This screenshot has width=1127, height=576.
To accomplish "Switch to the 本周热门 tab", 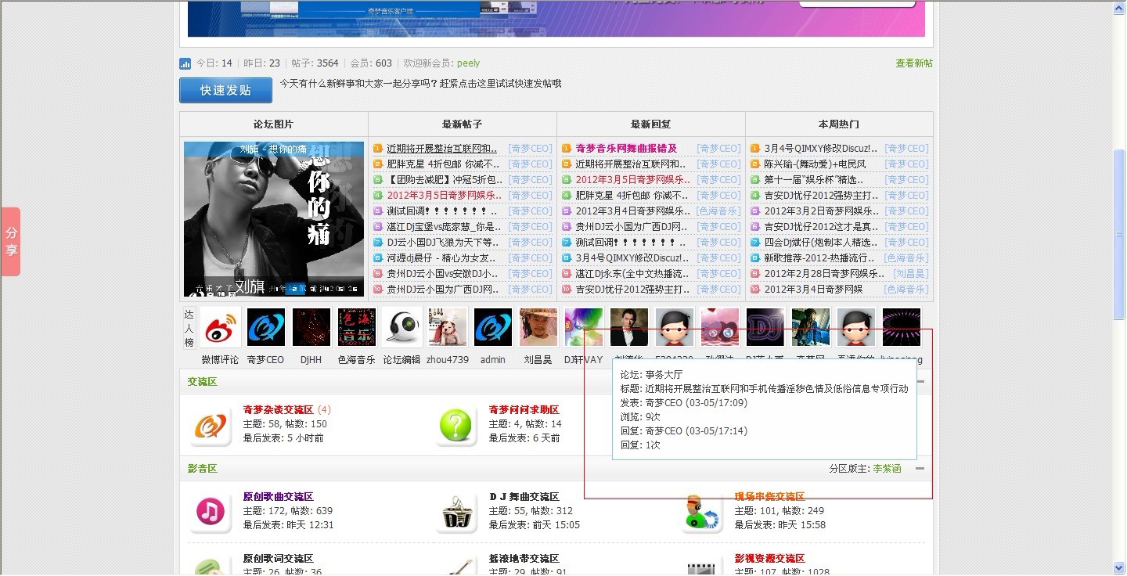I will tap(839, 124).
